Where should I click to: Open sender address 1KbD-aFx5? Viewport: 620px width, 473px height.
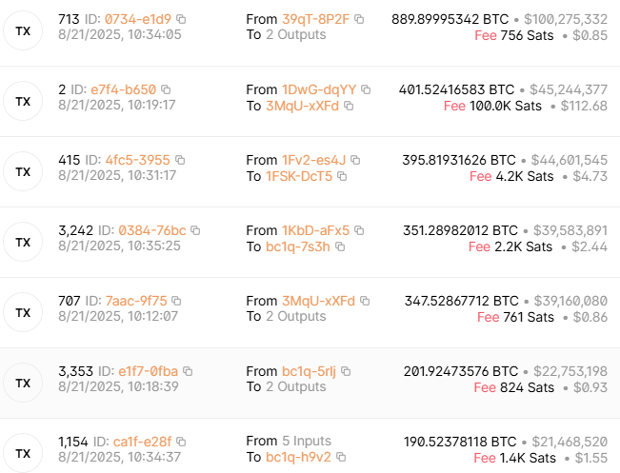[x=315, y=230]
